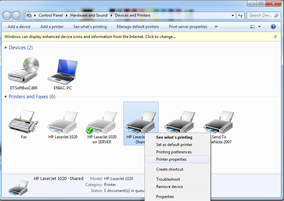Click See what's printing toolbar button
This screenshot has height=201, width=284.
pyautogui.click(x=90, y=27)
